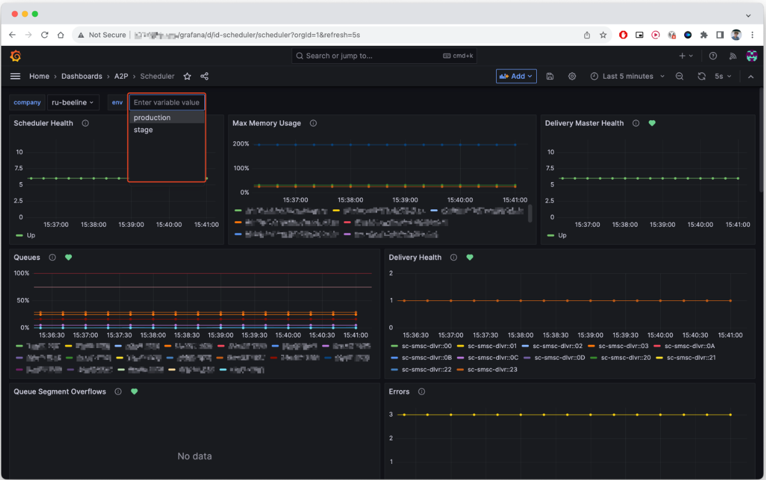Screen dimensions: 766x480
Task: Star the Scheduler dashboard as favorite
Action: point(187,76)
